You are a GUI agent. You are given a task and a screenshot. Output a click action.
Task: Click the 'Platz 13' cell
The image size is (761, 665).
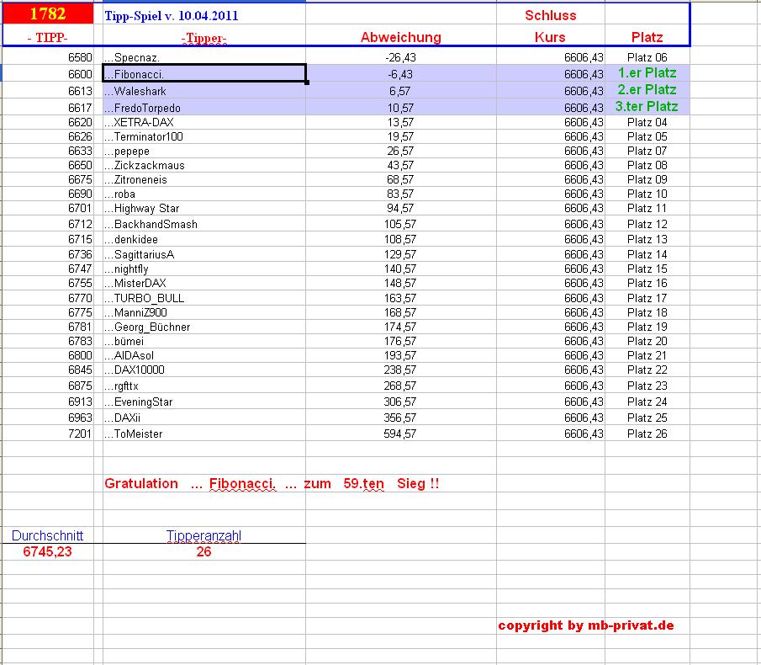647,239
